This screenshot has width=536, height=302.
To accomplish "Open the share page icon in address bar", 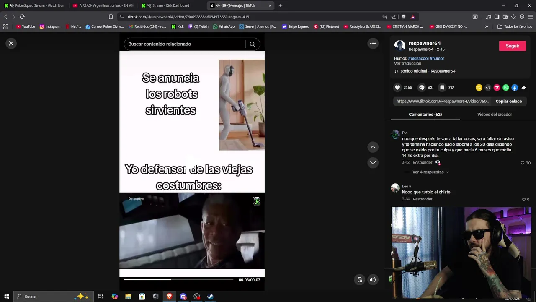I will click(393, 17).
